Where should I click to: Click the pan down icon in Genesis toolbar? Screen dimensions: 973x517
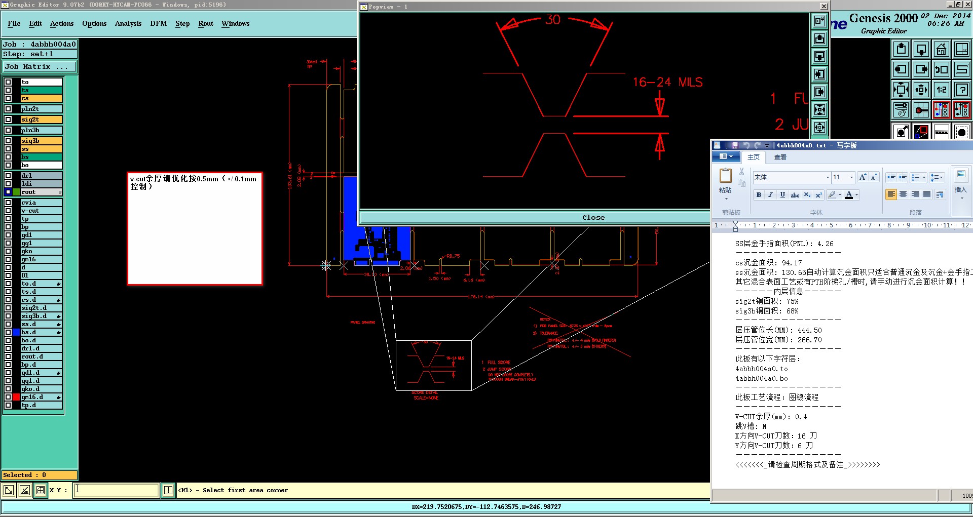tap(921, 49)
